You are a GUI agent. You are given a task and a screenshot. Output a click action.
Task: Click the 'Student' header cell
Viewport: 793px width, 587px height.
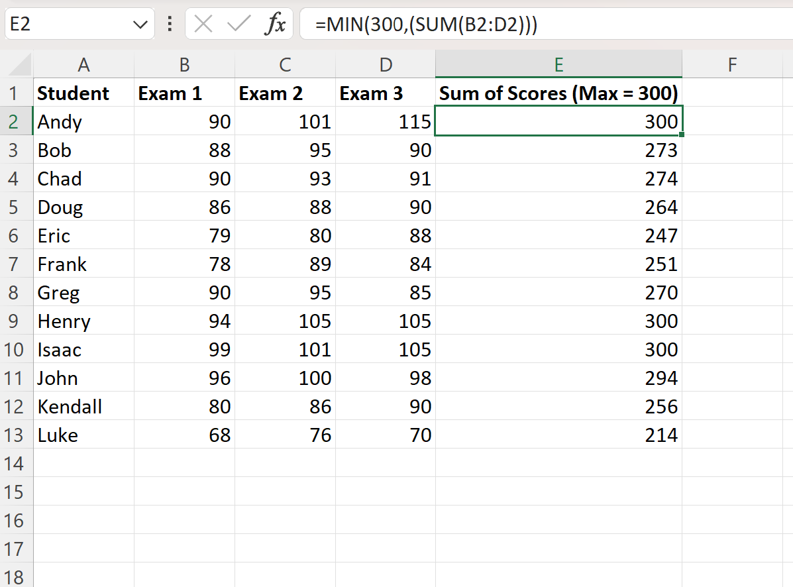coord(83,93)
